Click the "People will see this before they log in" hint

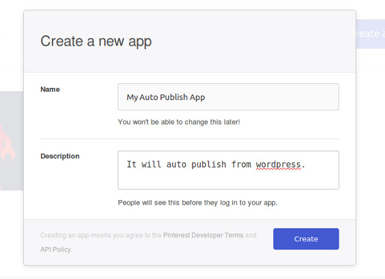198,203
